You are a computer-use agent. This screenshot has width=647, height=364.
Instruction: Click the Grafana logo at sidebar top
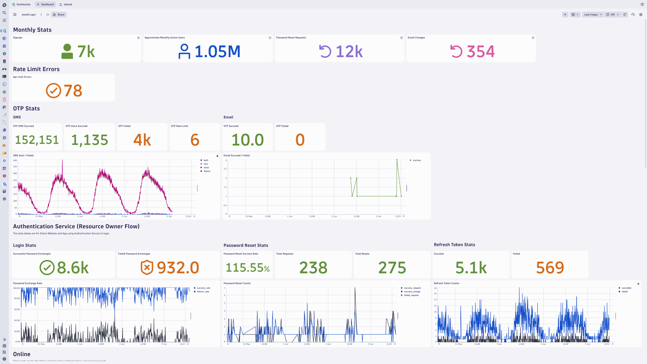(x=4, y=5)
